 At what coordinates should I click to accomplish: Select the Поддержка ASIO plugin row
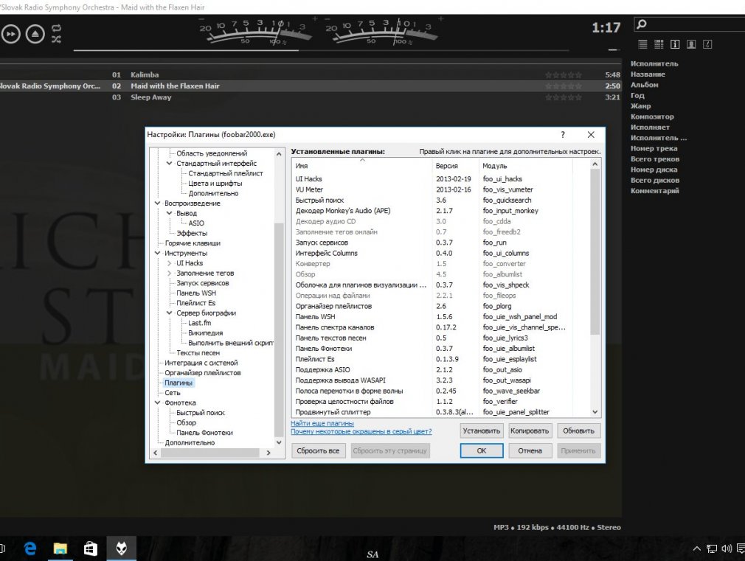440,369
